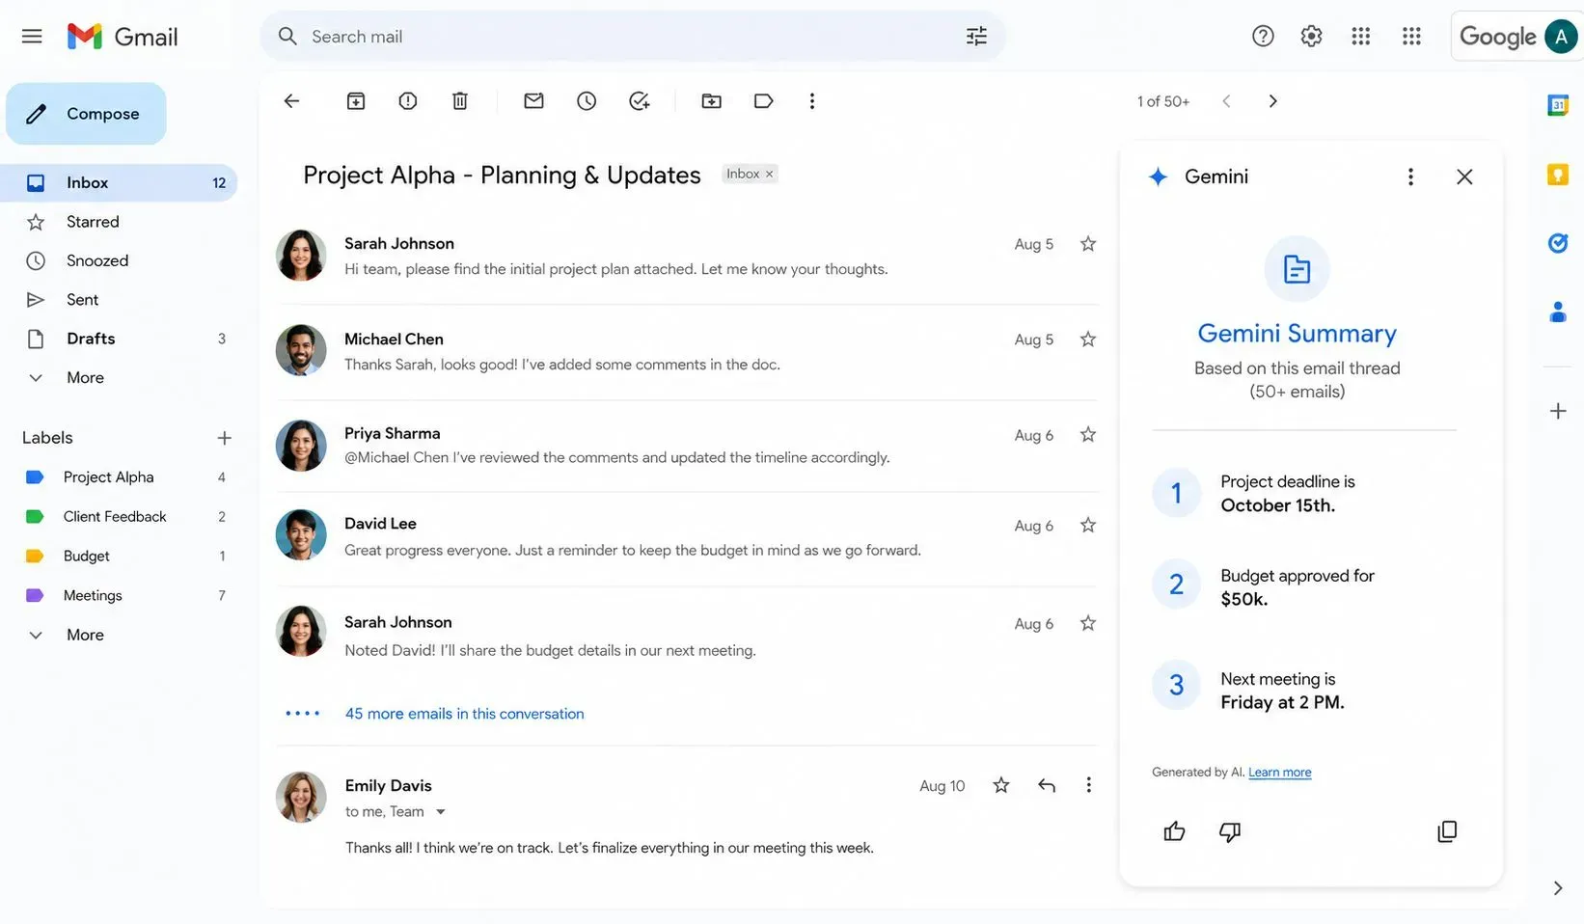Open Sarah Johnson's avatar on first email
Viewport: 1584px width, 924px height.
[x=301, y=255]
